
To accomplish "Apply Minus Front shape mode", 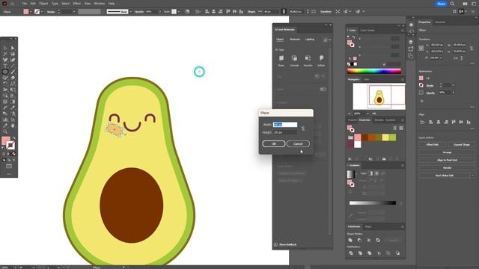I will [x=359, y=241].
